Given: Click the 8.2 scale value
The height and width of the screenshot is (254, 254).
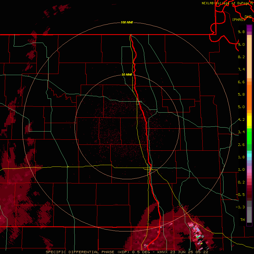Looking at the screenshot, I should click(x=241, y=57).
